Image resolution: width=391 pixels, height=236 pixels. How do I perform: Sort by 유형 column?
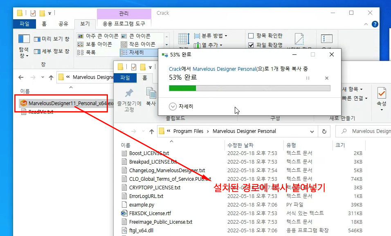(291, 145)
